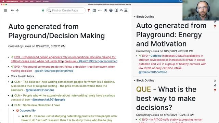Click Created by Lukas on 8/13/2021 text
Image resolution: width=219 pixels, height=123 pixels.
[x=165, y=115]
